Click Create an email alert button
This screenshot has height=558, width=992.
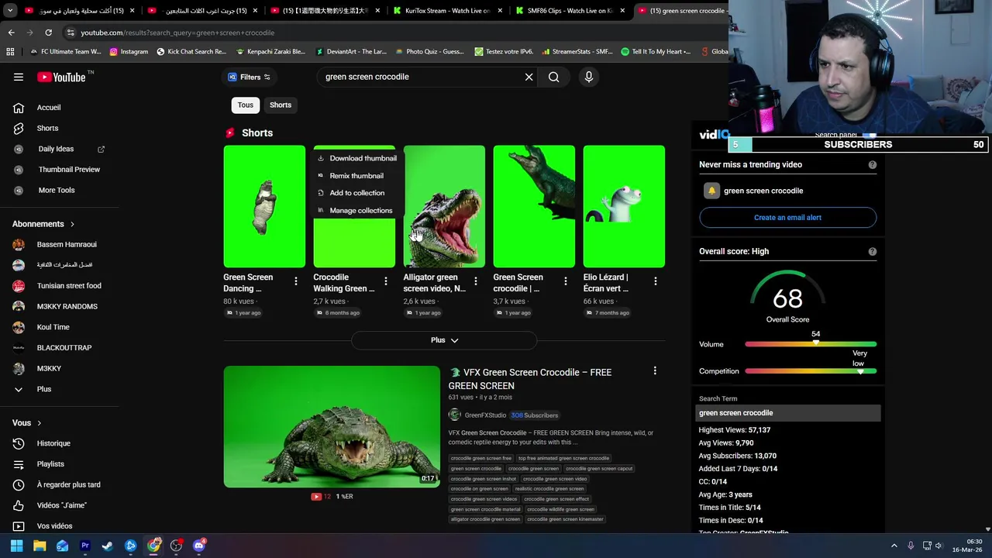coord(787,218)
